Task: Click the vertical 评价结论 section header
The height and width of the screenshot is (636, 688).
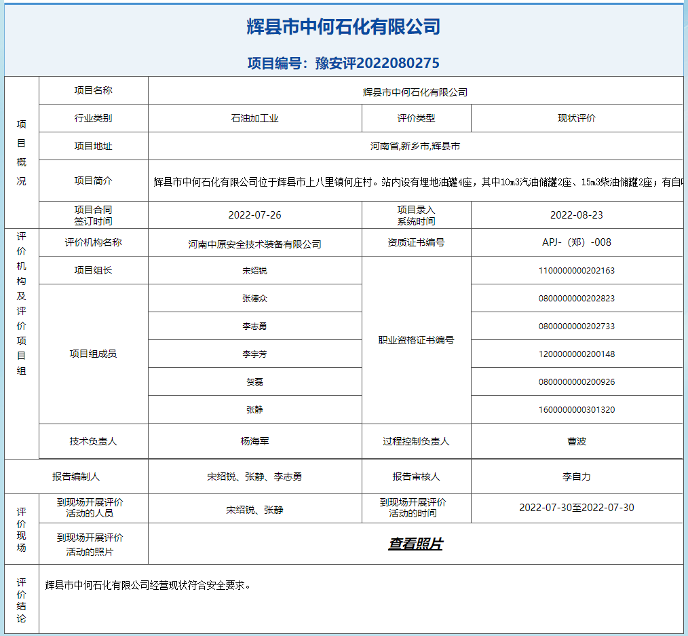Action: pyautogui.click(x=22, y=600)
